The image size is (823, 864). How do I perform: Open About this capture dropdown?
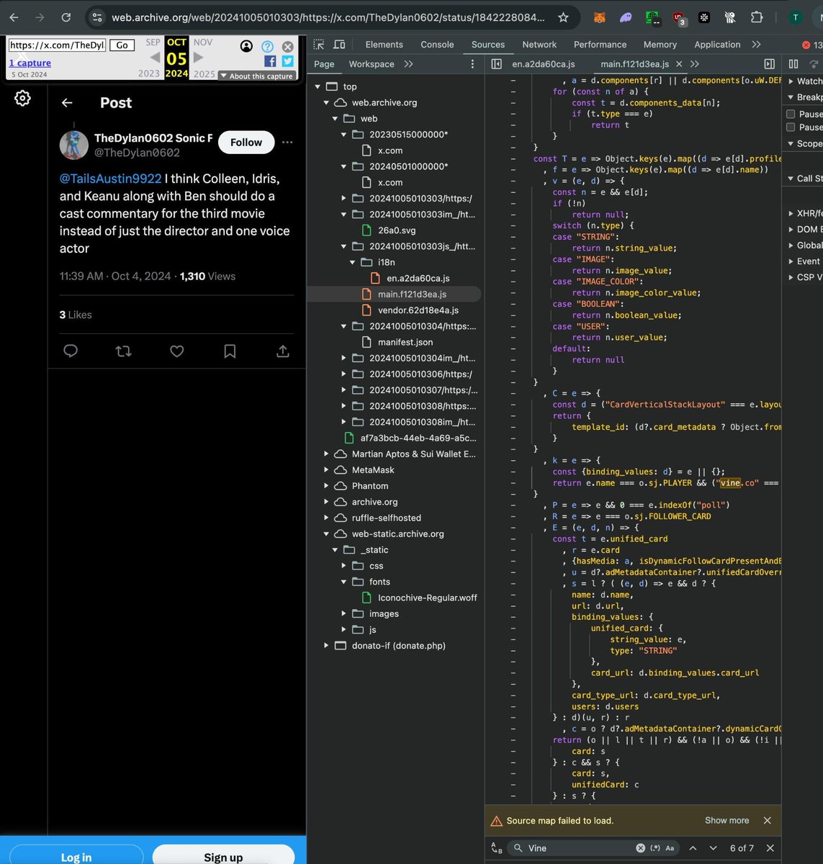256,76
